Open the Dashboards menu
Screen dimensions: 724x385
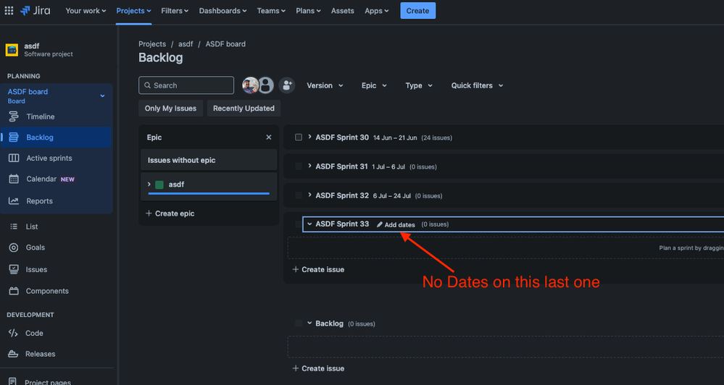click(x=222, y=11)
